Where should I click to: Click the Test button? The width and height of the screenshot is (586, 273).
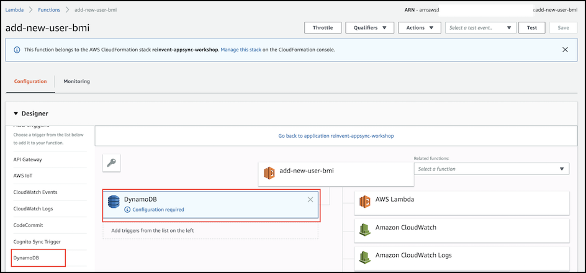(532, 28)
